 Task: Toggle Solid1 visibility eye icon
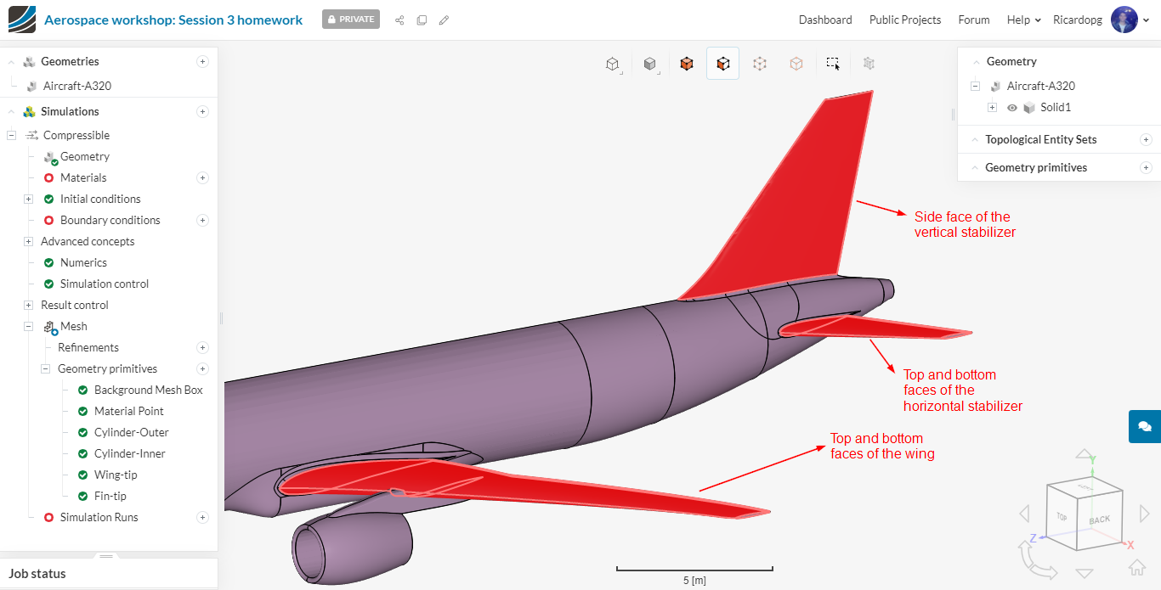pyautogui.click(x=1012, y=108)
